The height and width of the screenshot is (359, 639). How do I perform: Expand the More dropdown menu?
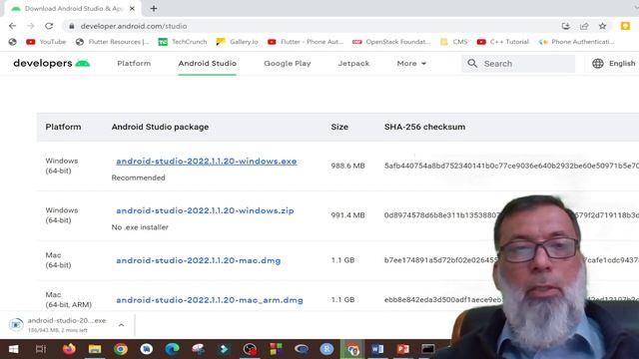411,64
